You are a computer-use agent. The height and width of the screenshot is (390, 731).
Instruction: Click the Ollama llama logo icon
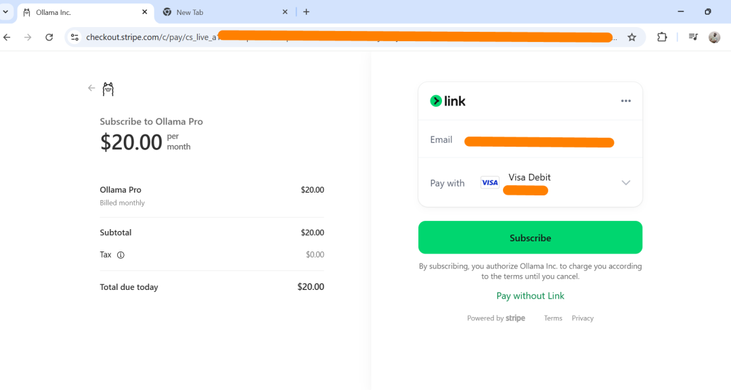[x=108, y=89]
